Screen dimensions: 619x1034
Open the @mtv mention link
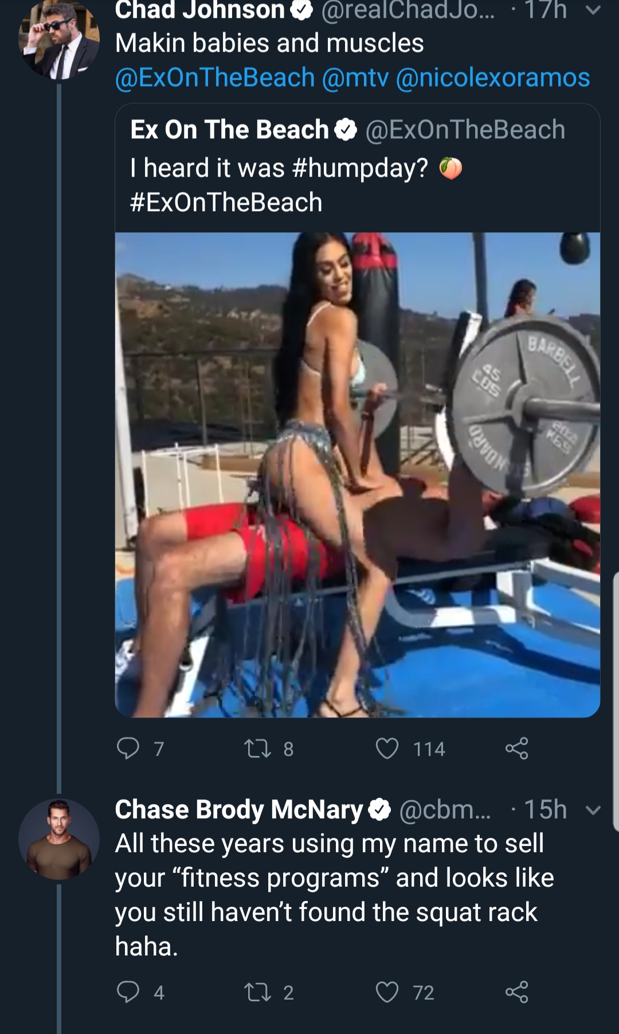tap(355, 77)
